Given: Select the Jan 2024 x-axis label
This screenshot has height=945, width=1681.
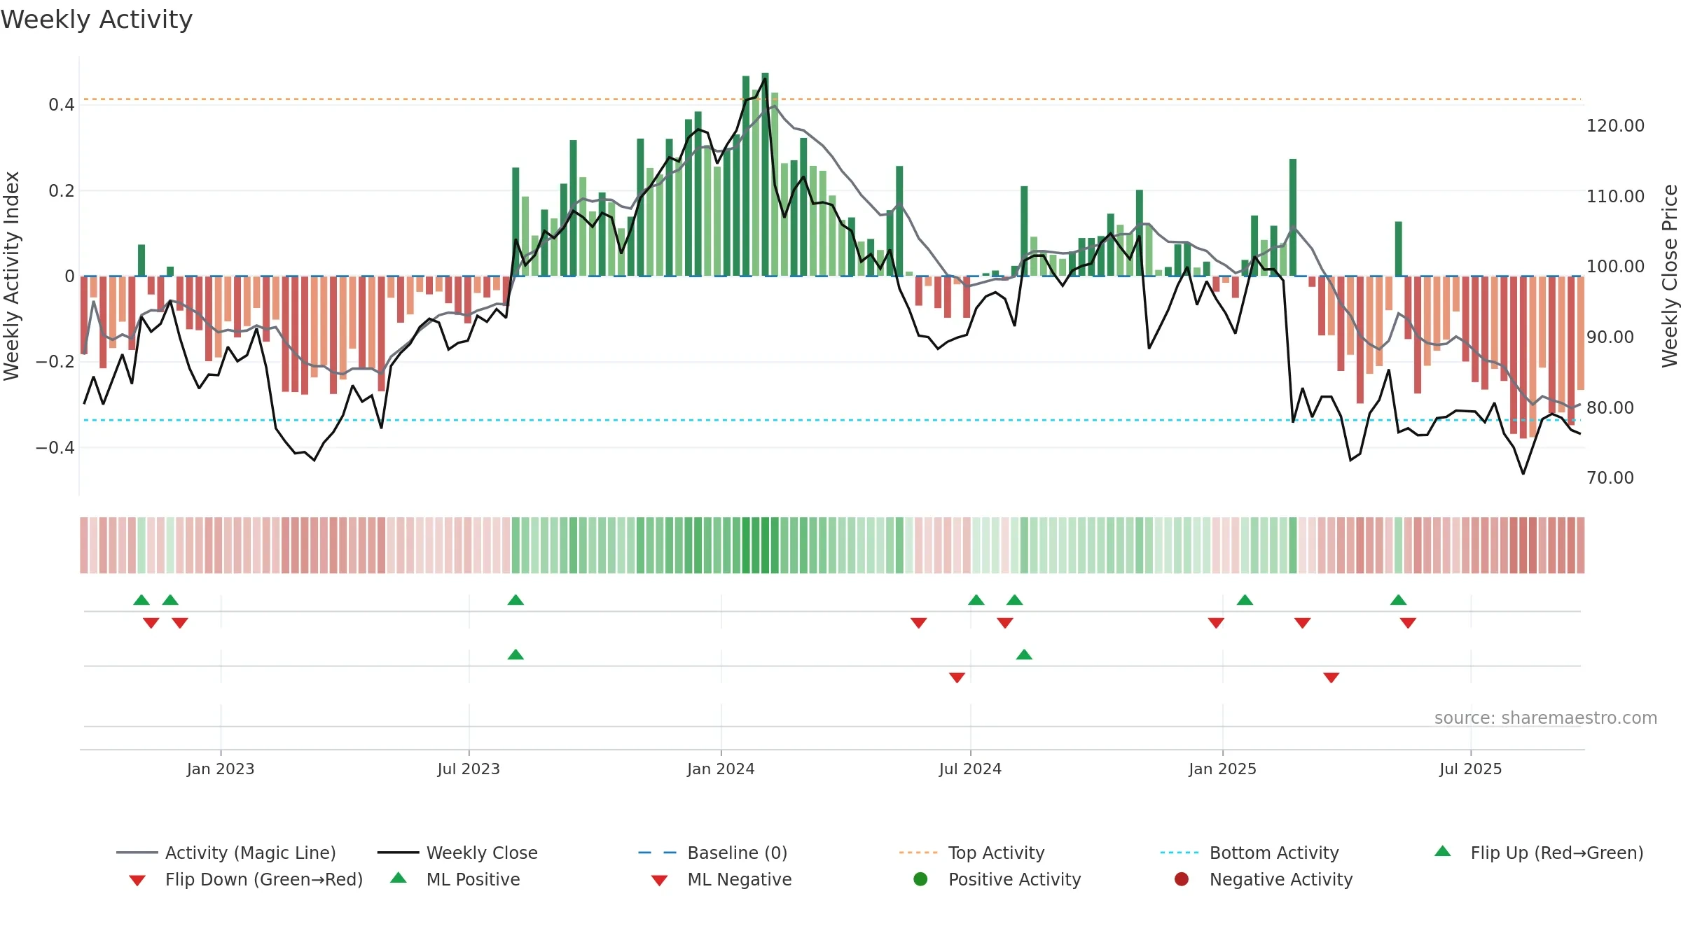Looking at the screenshot, I should pos(721,769).
